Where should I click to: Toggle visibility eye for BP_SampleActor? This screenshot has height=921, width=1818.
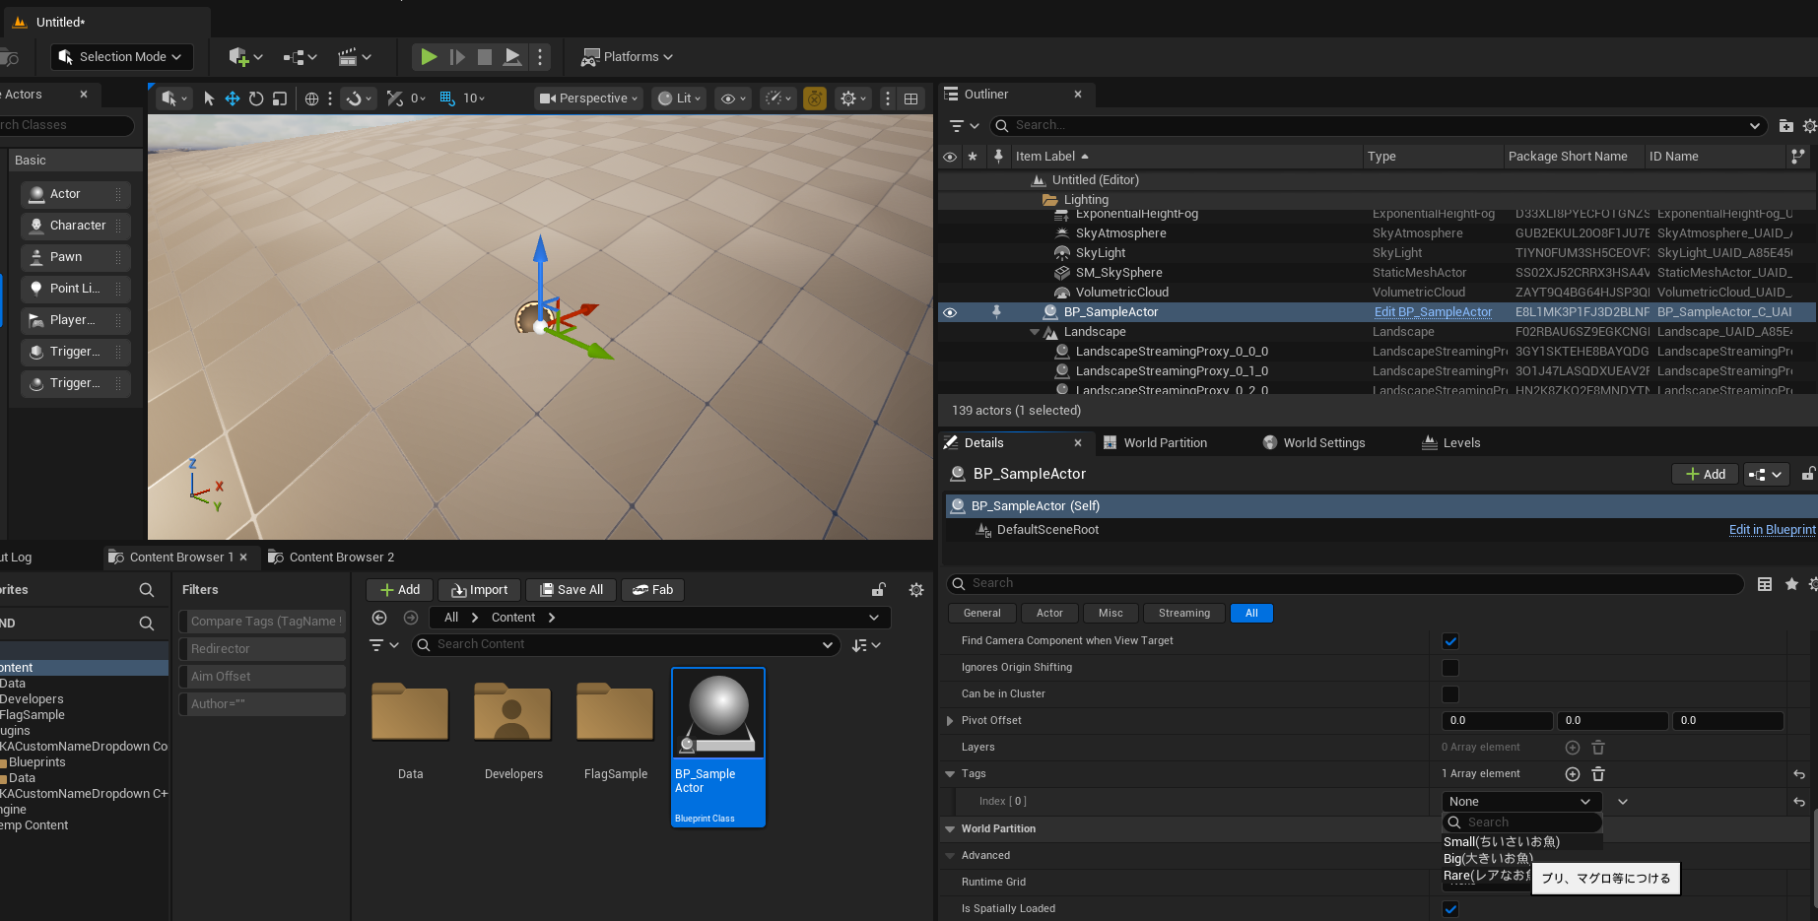point(950,312)
